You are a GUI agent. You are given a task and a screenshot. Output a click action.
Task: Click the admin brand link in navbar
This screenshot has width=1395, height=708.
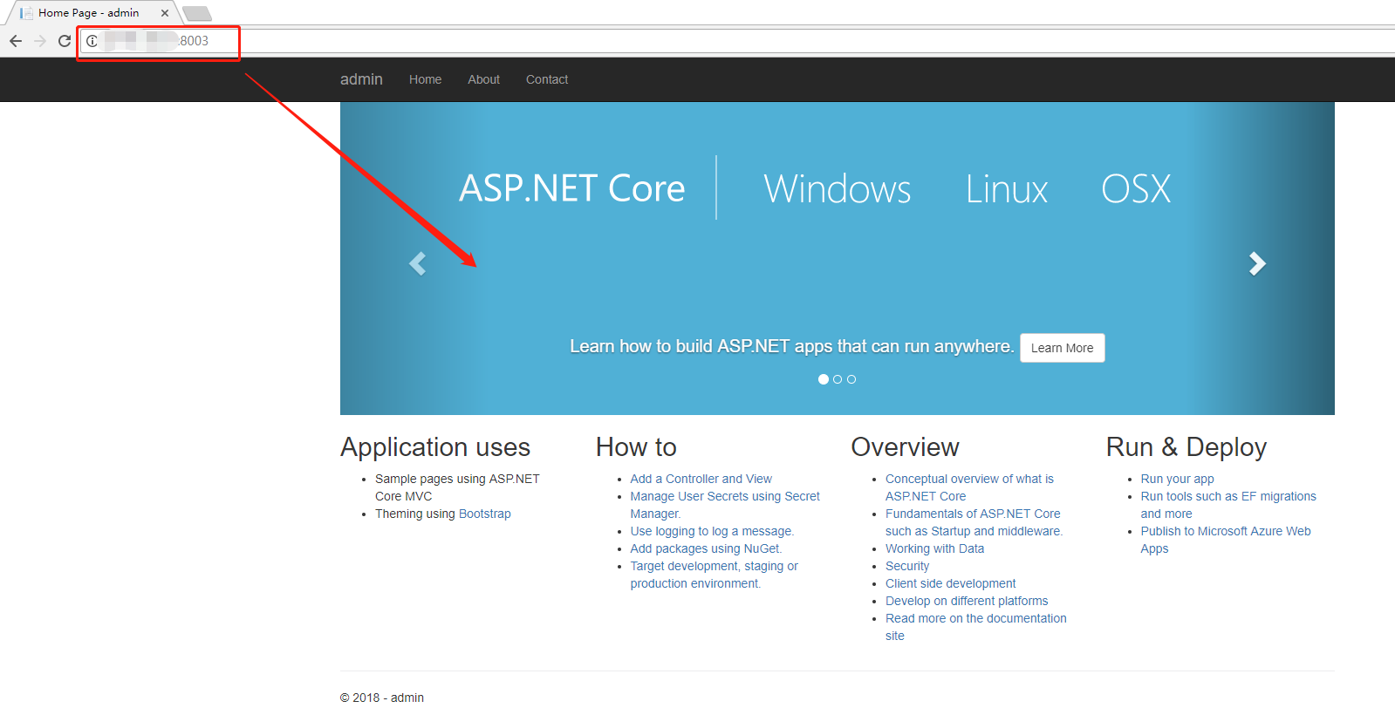[361, 79]
